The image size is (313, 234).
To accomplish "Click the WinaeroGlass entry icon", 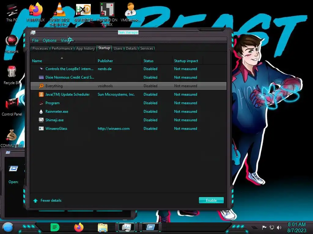I will (41, 129).
